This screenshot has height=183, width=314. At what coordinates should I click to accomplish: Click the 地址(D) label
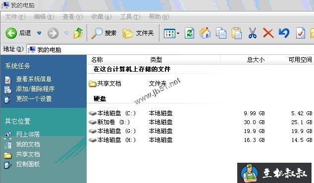(13, 49)
